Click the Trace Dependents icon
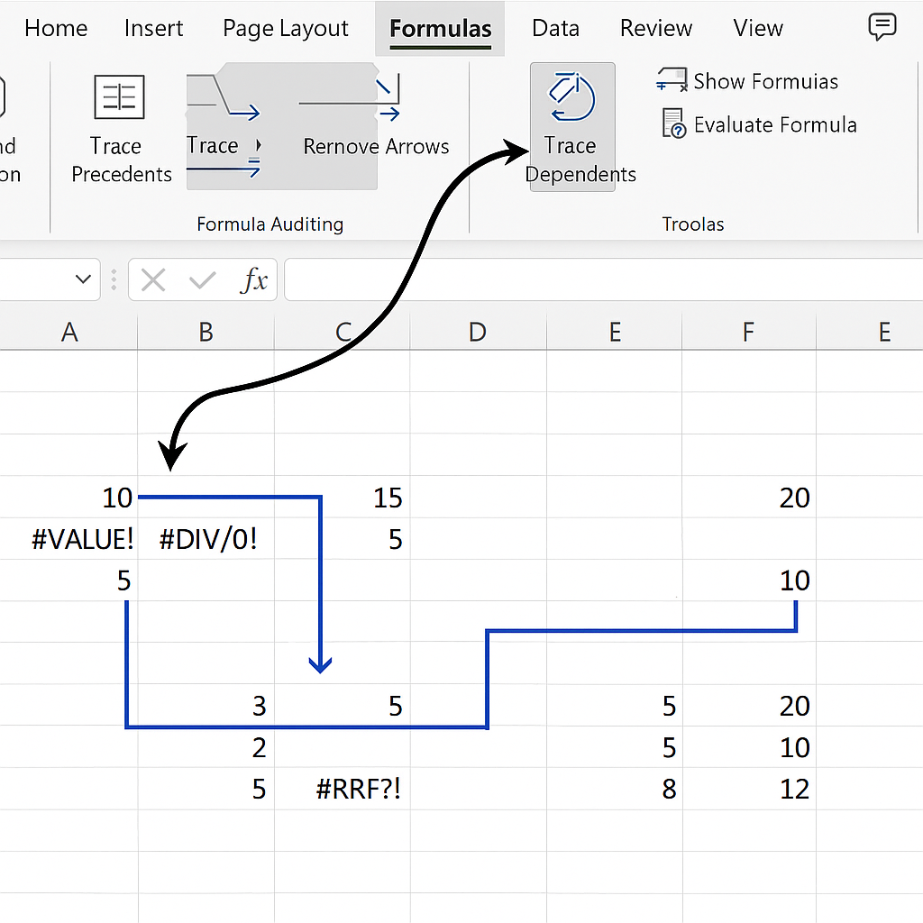The width and height of the screenshot is (923, 923). (x=571, y=97)
